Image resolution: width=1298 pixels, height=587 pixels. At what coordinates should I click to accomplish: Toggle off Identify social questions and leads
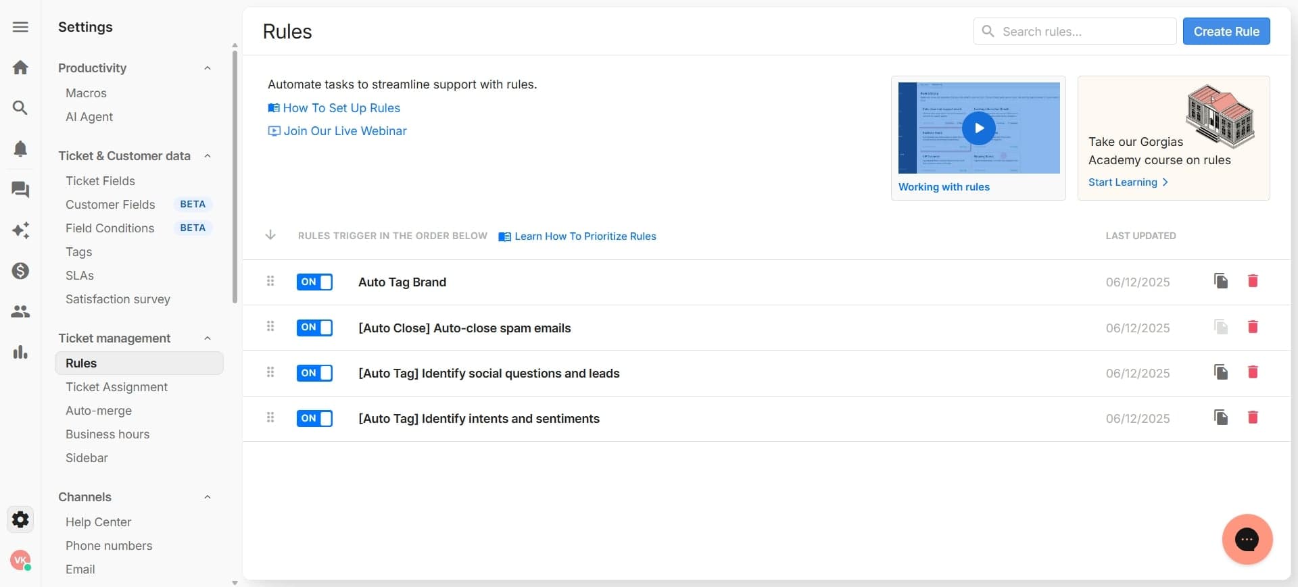pos(314,373)
